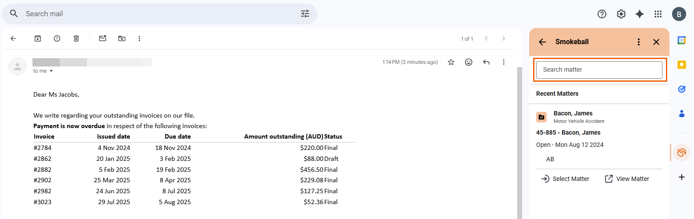Screen dimensions: 694x219
Task: Star this email message
Action: [x=451, y=62]
